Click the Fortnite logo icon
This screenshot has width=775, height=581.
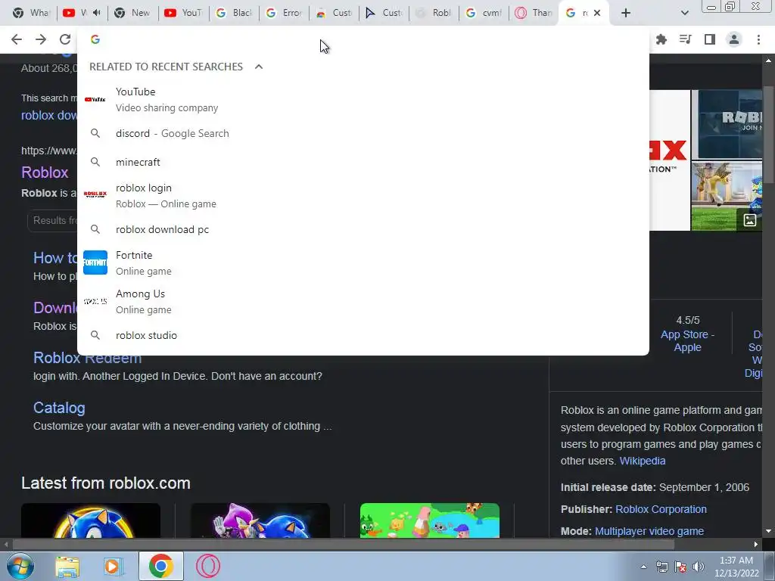95,263
